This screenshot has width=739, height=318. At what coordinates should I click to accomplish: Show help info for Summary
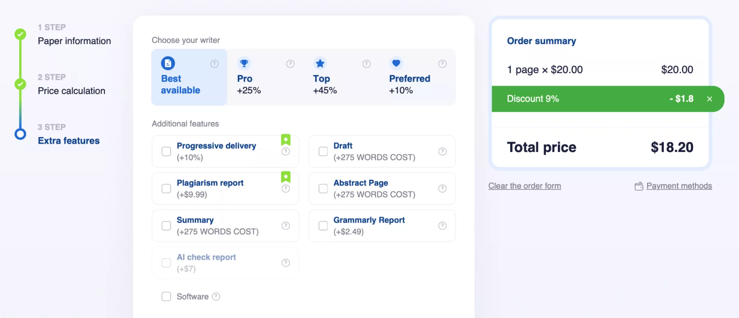pyautogui.click(x=286, y=226)
